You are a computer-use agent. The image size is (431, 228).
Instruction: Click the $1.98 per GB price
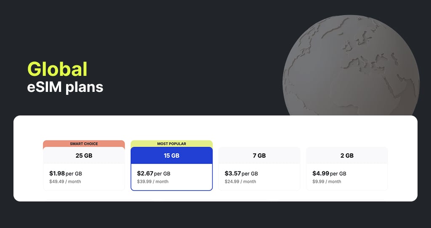point(65,173)
